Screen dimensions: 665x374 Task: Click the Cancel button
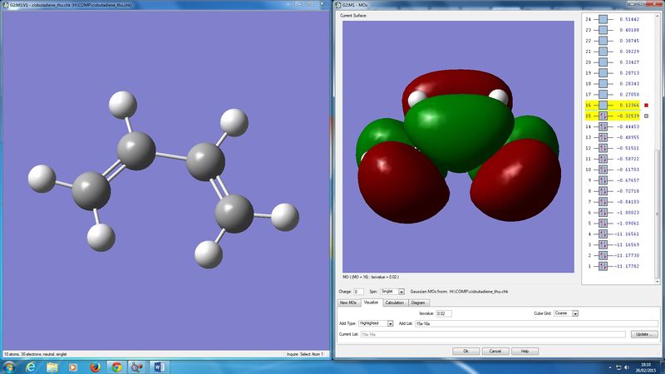495,351
